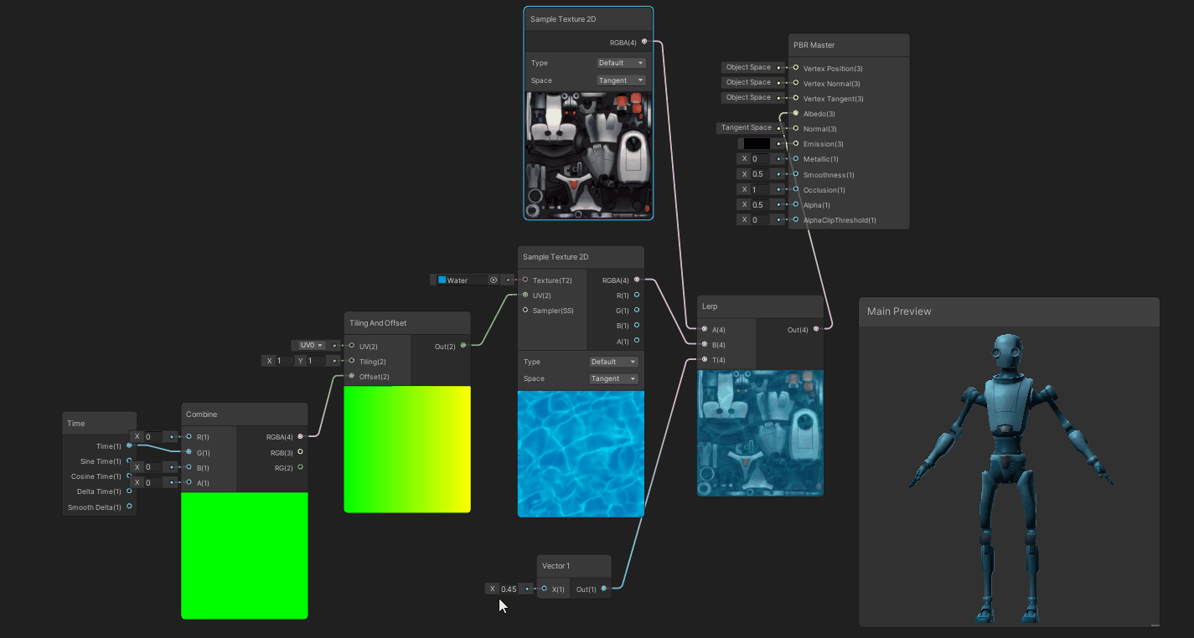The image size is (1194, 638).
Task: Open Type dropdown on selected Sample Texture 2D
Action: (x=621, y=63)
